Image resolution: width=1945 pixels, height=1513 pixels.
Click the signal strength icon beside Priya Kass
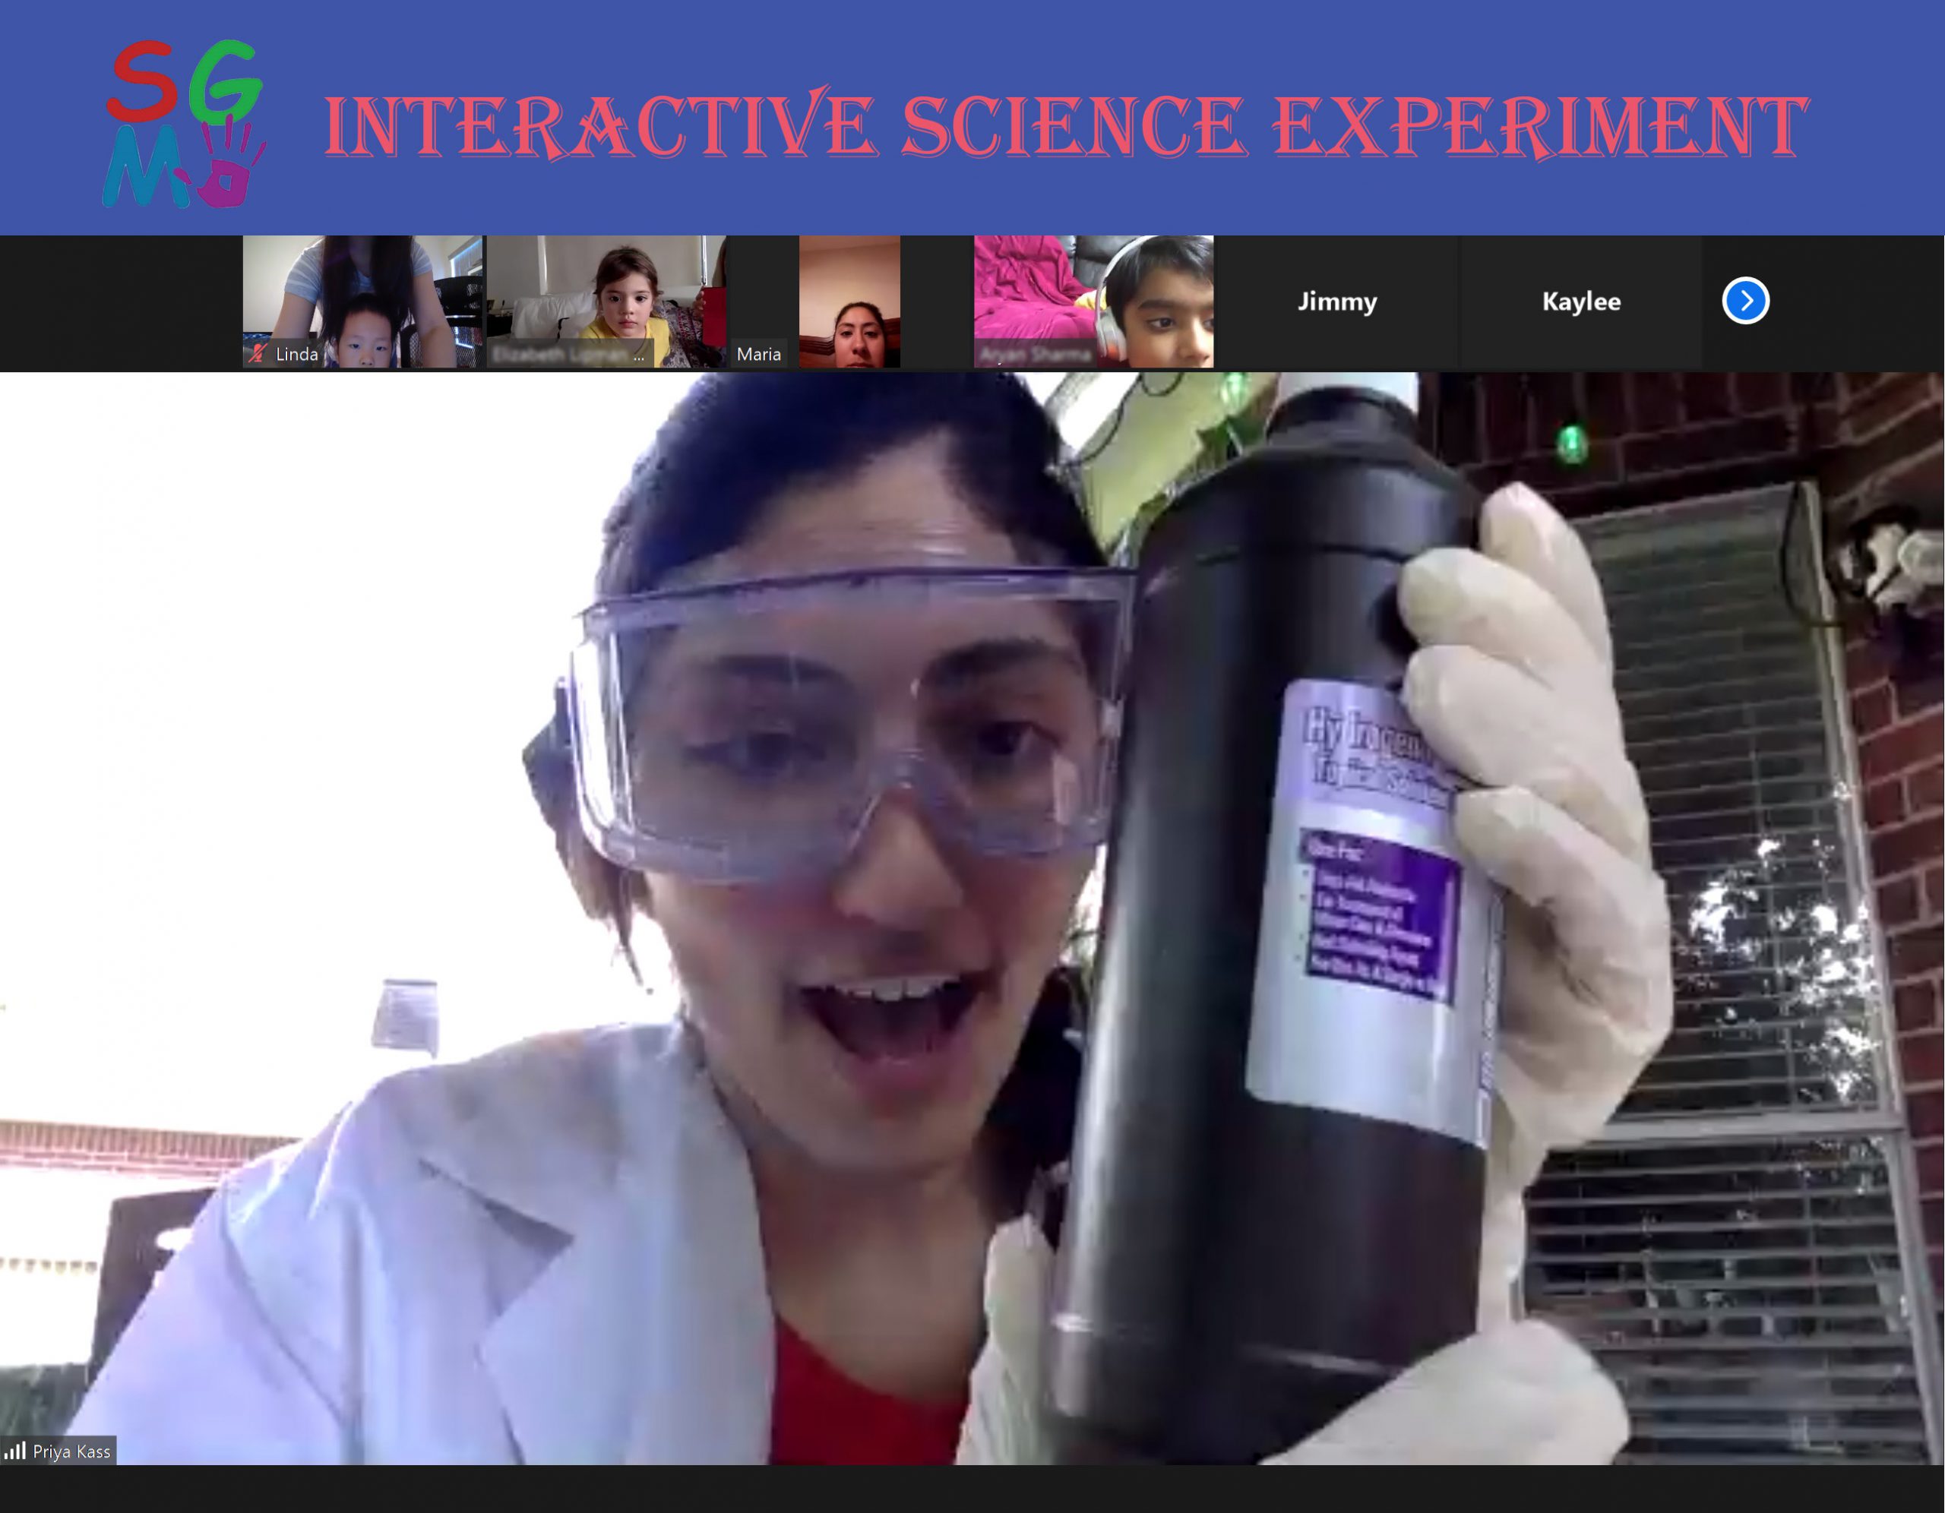tap(15, 1451)
